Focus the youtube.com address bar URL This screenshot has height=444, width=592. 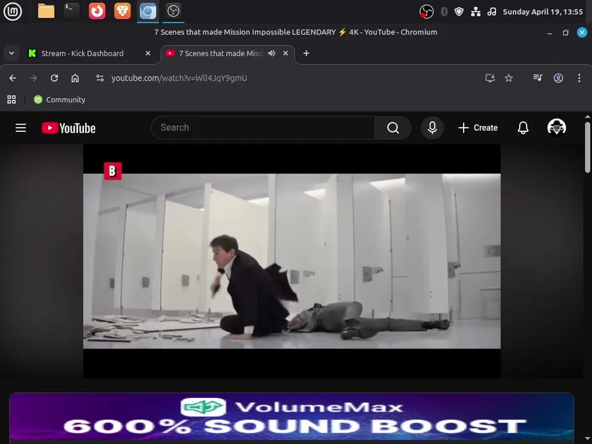coord(179,78)
